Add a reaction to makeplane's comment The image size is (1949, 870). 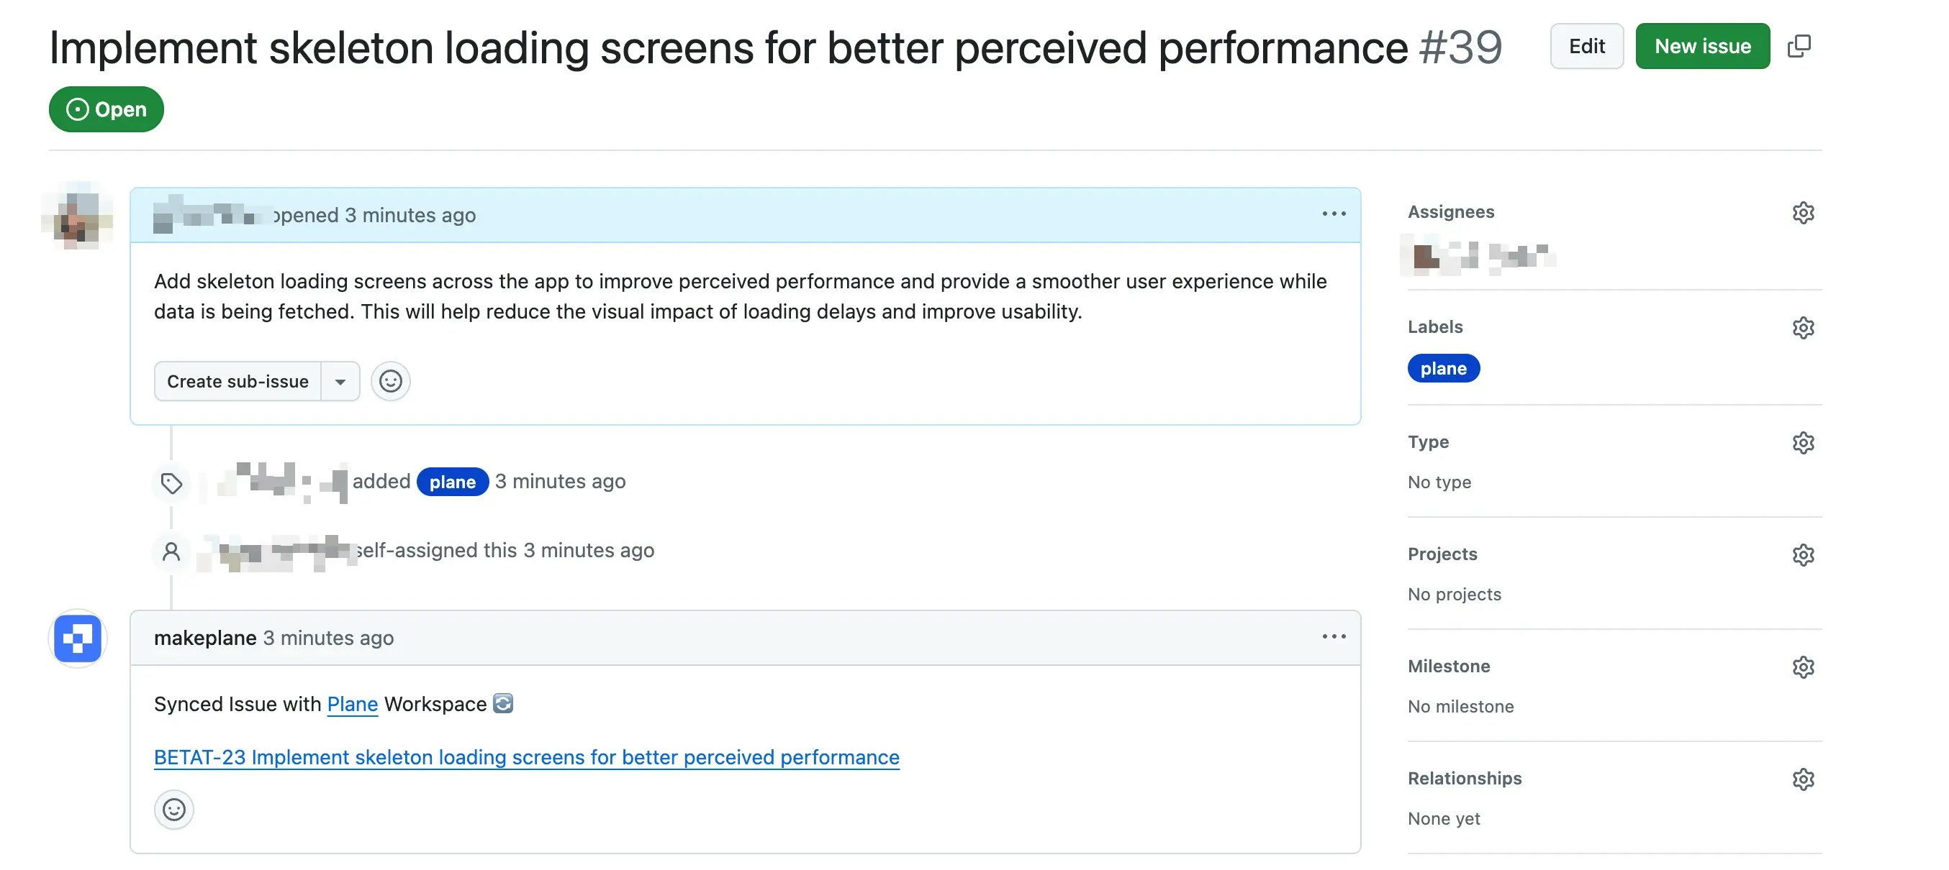174,809
